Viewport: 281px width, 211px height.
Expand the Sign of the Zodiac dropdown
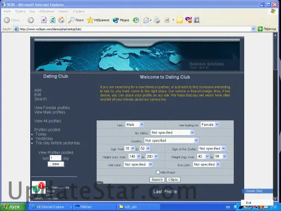pos(212,148)
